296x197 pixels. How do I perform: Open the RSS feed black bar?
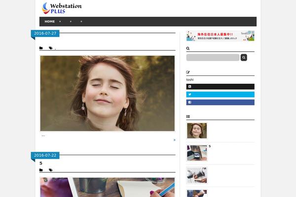220,87
